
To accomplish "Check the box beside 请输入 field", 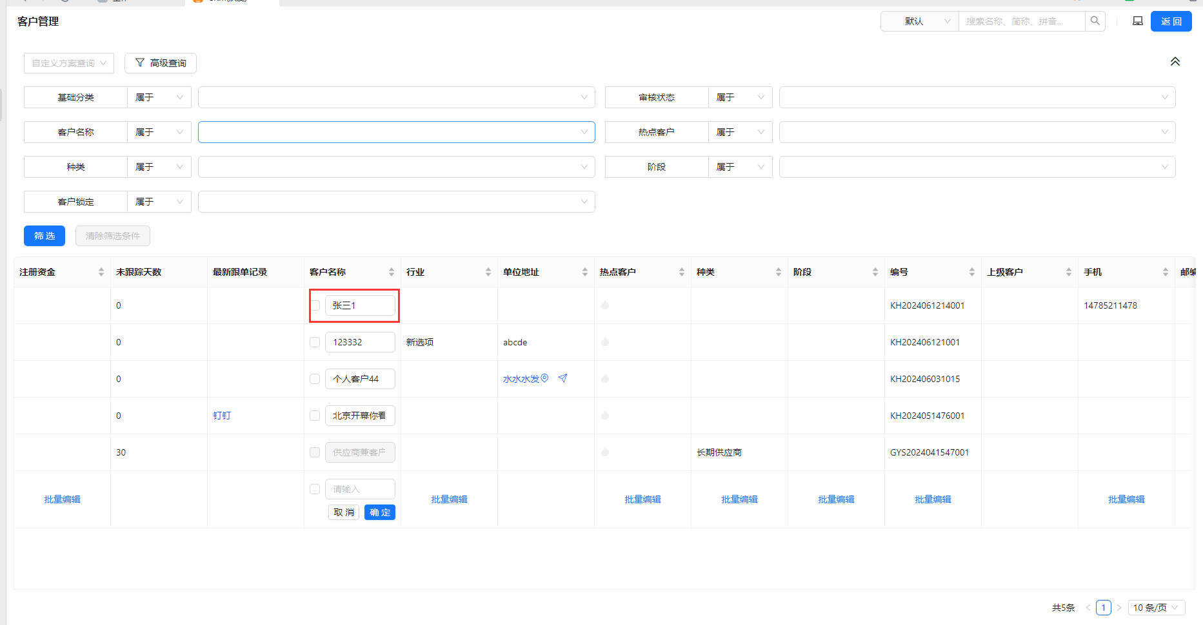I will [315, 489].
